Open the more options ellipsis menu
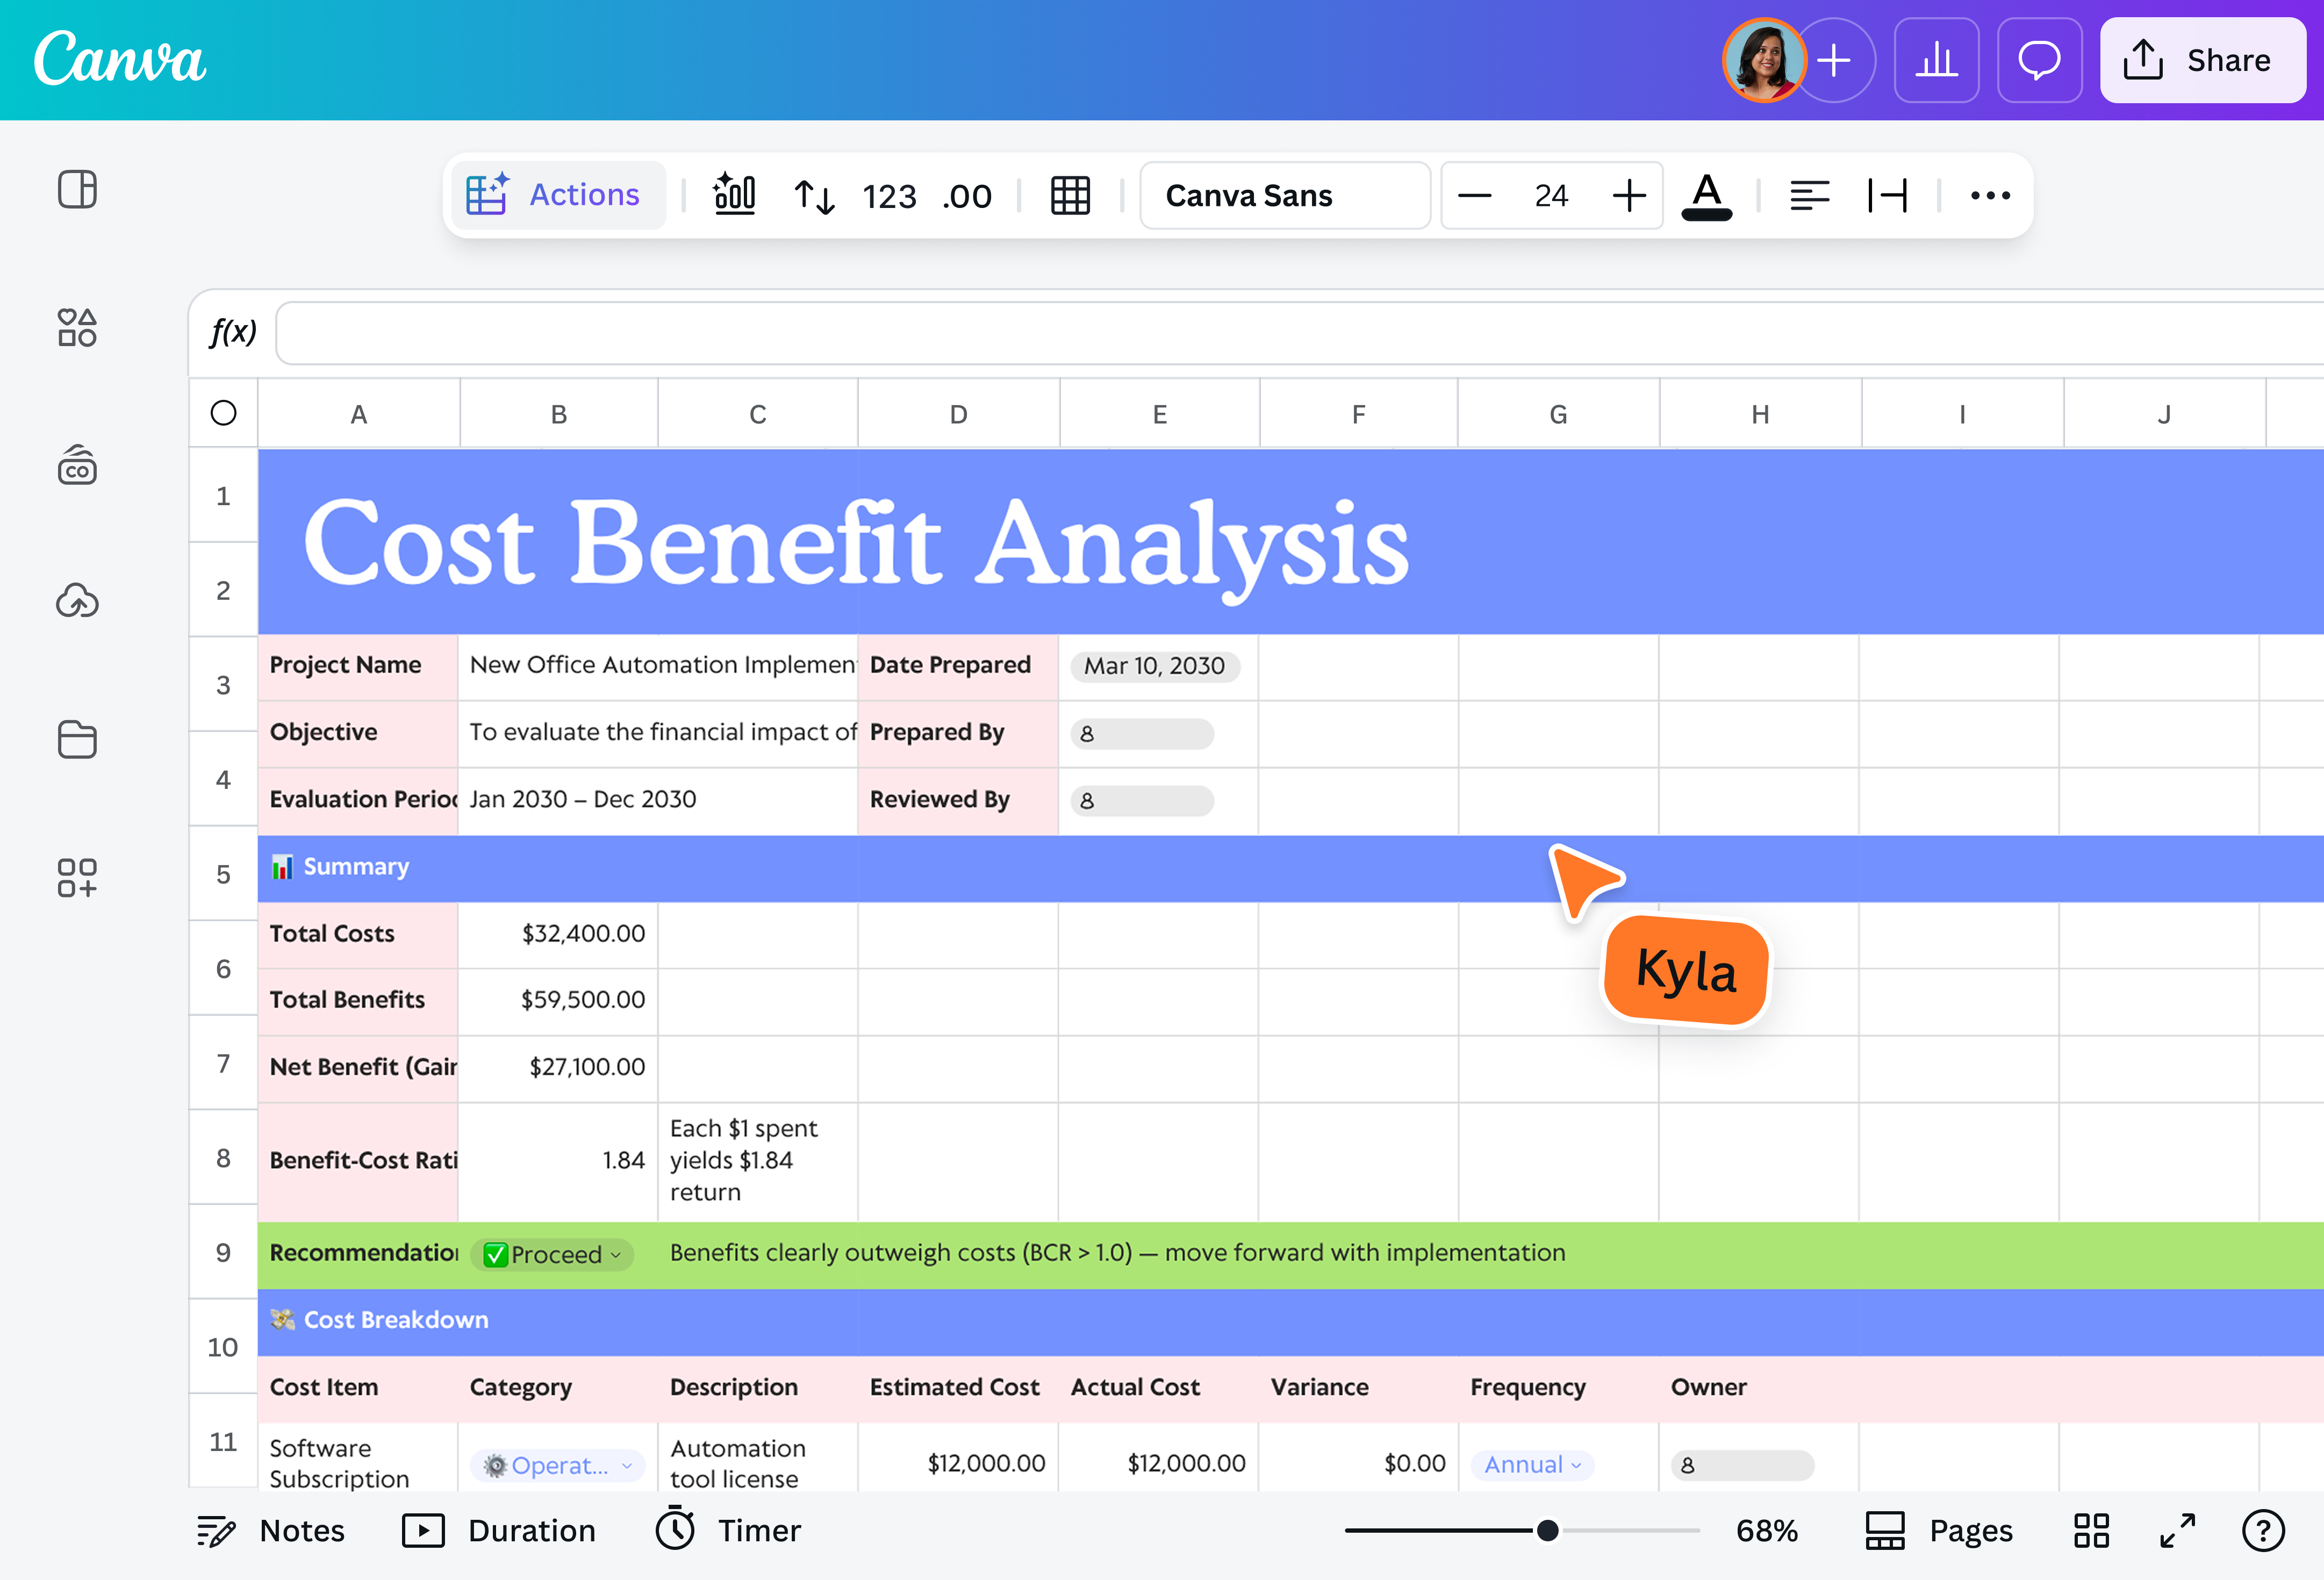The width and height of the screenshot is (2324, 1580). pos(1990,196)
